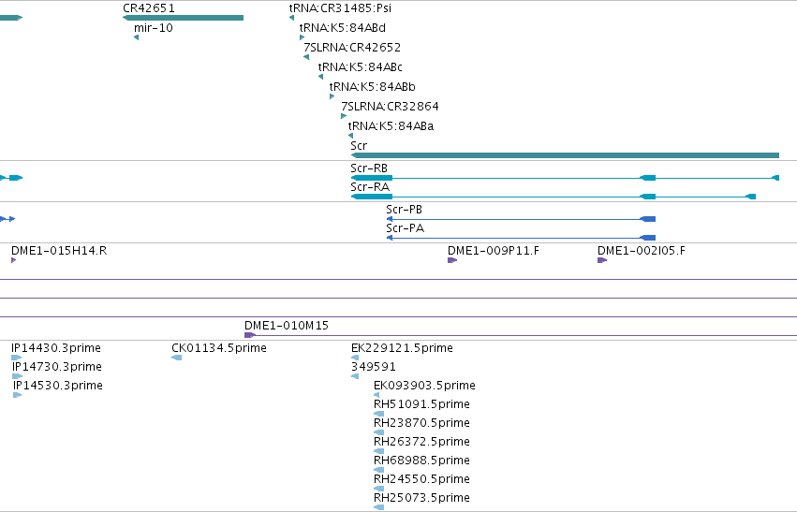Select the tRNA:CR31485:Psi feature arrow
797x512 pixels.
coord(292,18)
